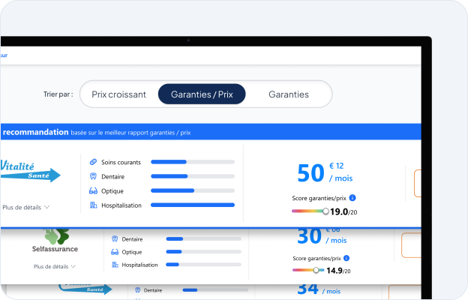Click the orange button on the Vitalité offer
Screen dimensions: 468x300
point(417,182)
